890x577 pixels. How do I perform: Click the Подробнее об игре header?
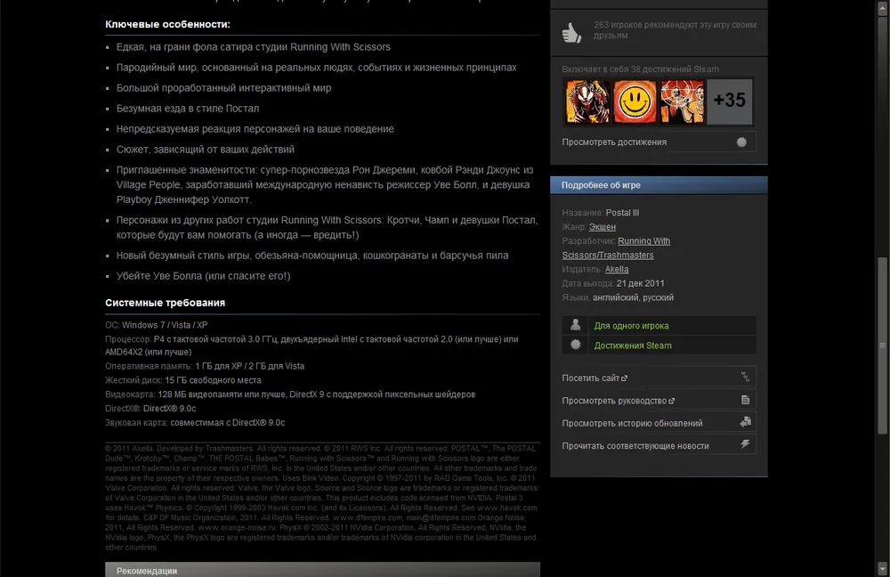click(x=659, y=185)
